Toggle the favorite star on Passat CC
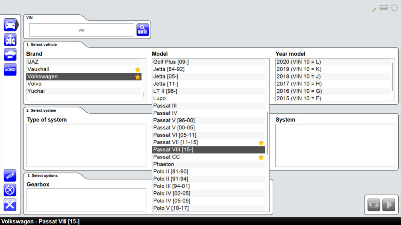 (261, 157)
